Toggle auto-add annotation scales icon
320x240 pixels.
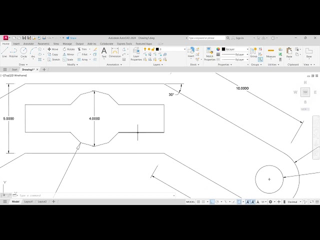coord(253,202)
